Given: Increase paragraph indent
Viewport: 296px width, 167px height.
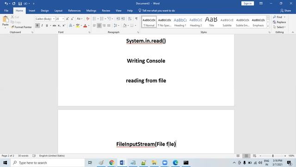Looking at the screenshot, I should point(123,19).
